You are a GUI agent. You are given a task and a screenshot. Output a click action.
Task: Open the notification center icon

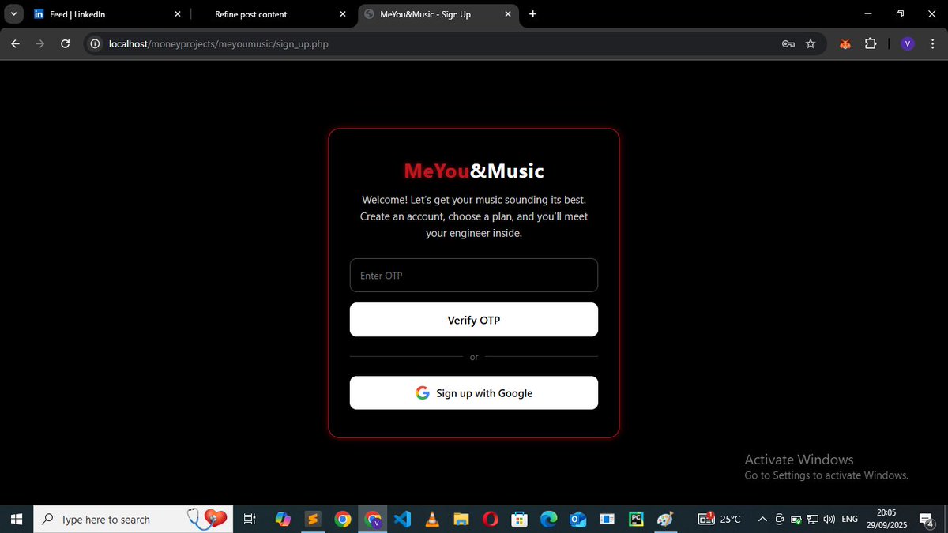[927, 519]
